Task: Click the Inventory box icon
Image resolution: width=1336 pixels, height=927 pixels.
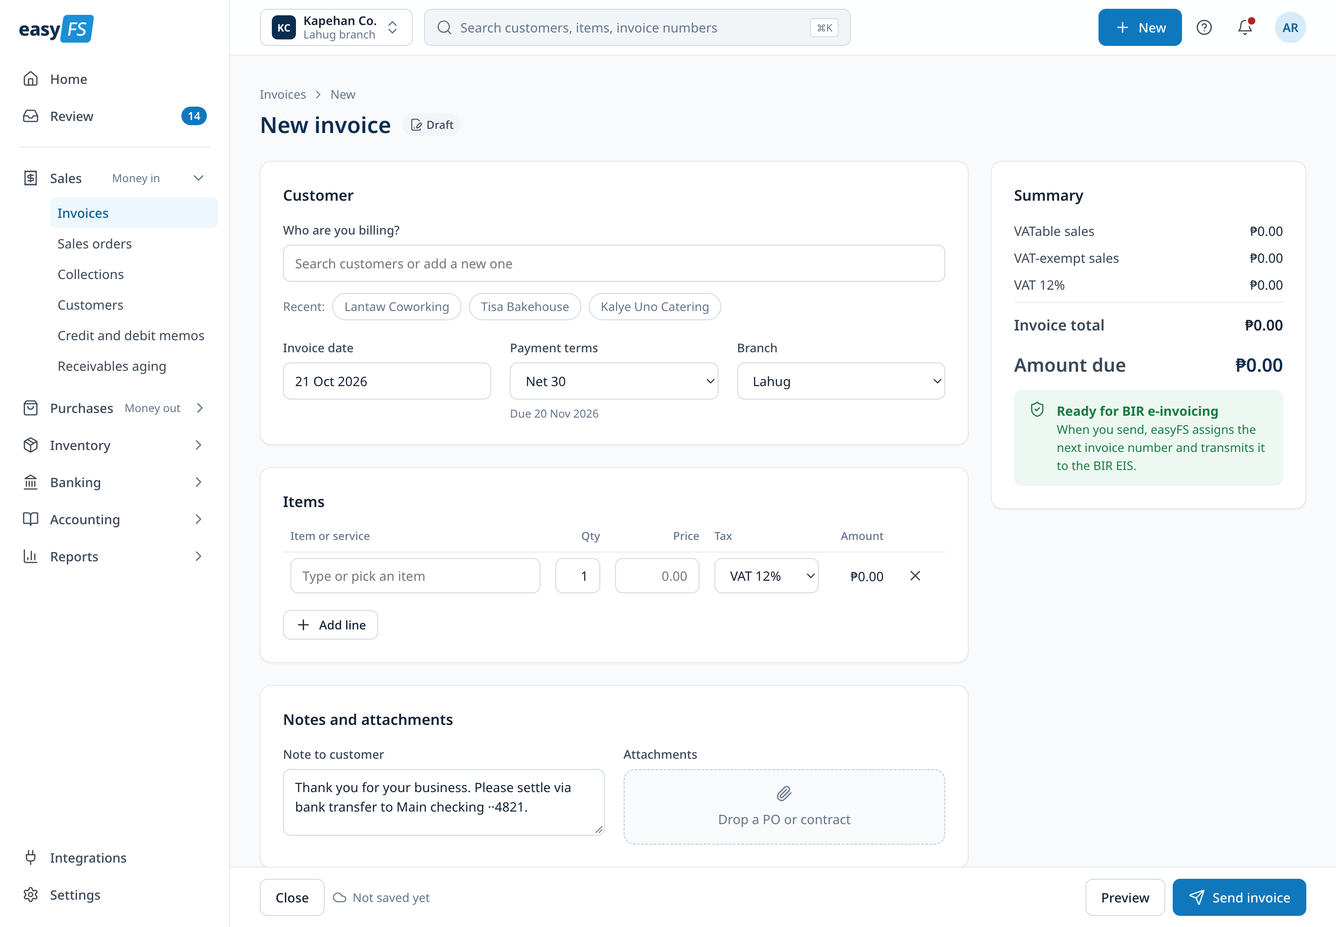Action: 31,445
